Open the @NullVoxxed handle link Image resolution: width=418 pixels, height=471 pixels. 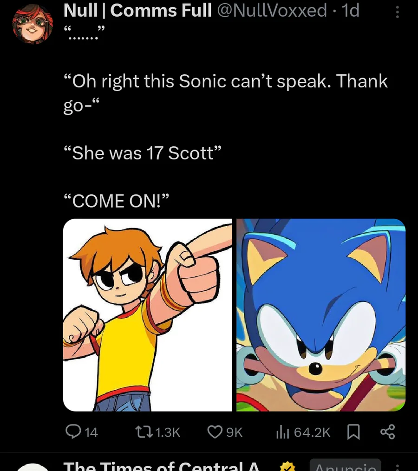(x=272, y=10)
